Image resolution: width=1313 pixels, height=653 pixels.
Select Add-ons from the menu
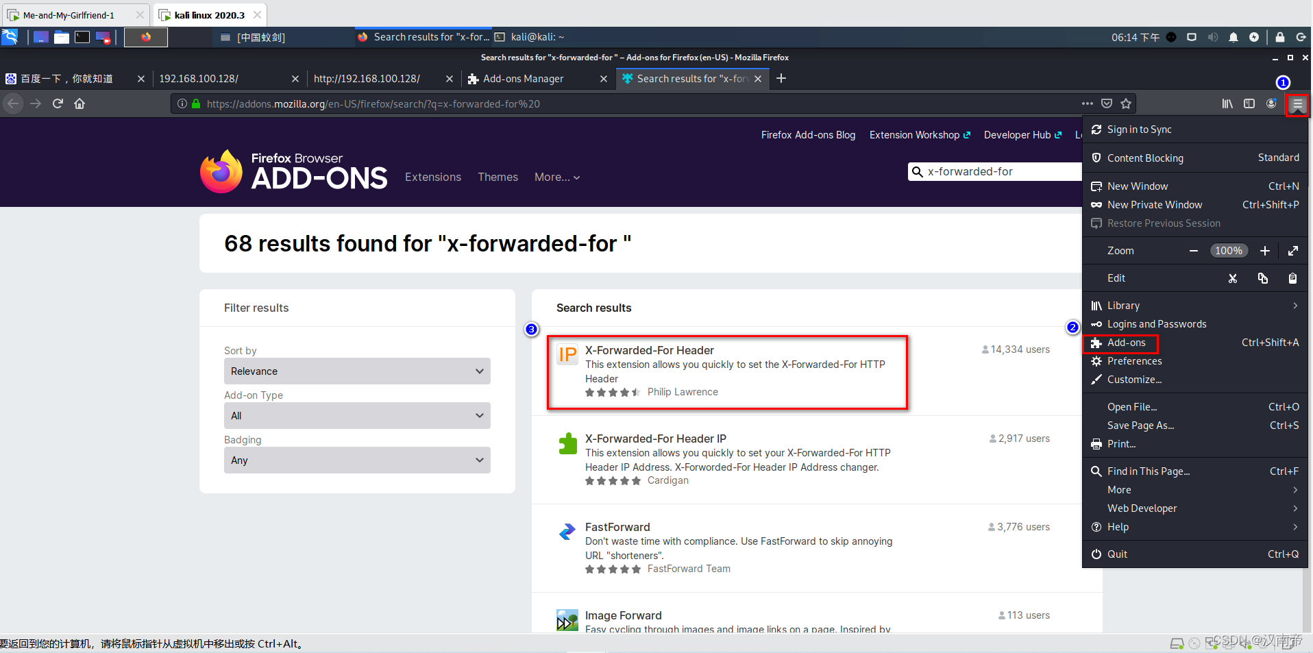tap(1195, 343)
